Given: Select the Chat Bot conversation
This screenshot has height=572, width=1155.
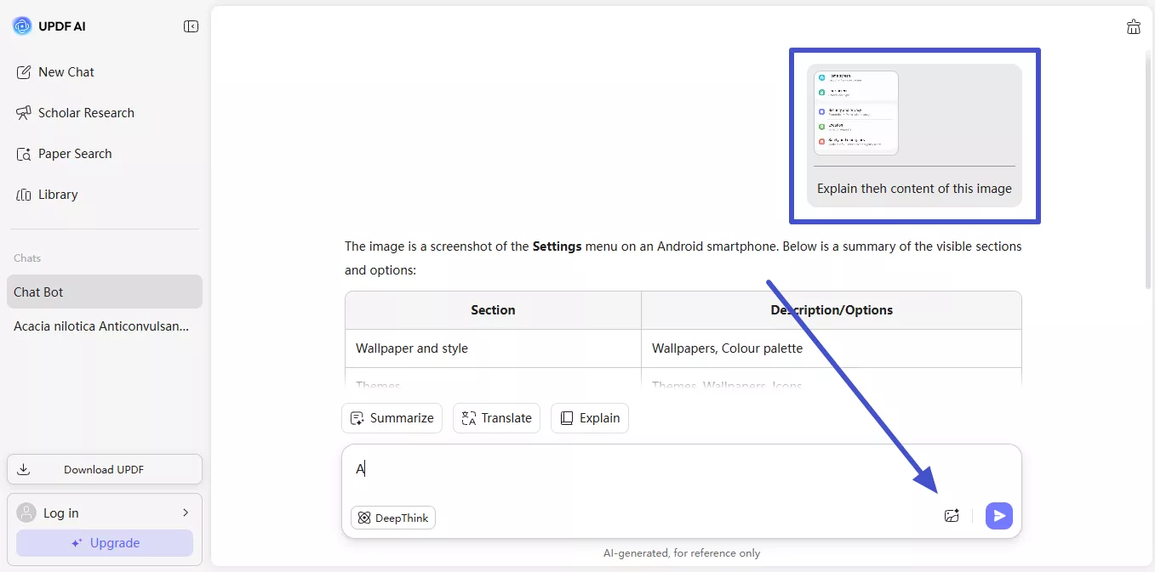Looking at the screenshot, I should 105,292.
